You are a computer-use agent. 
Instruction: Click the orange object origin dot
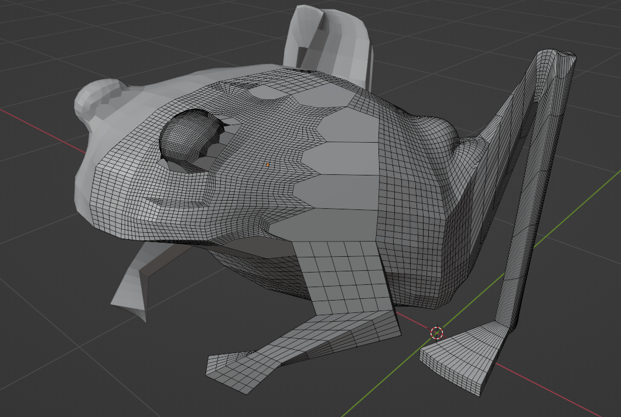click(268, 166)
